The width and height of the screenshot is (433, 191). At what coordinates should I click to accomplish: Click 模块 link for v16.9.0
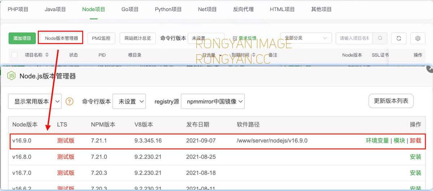[x=399, y=141]
